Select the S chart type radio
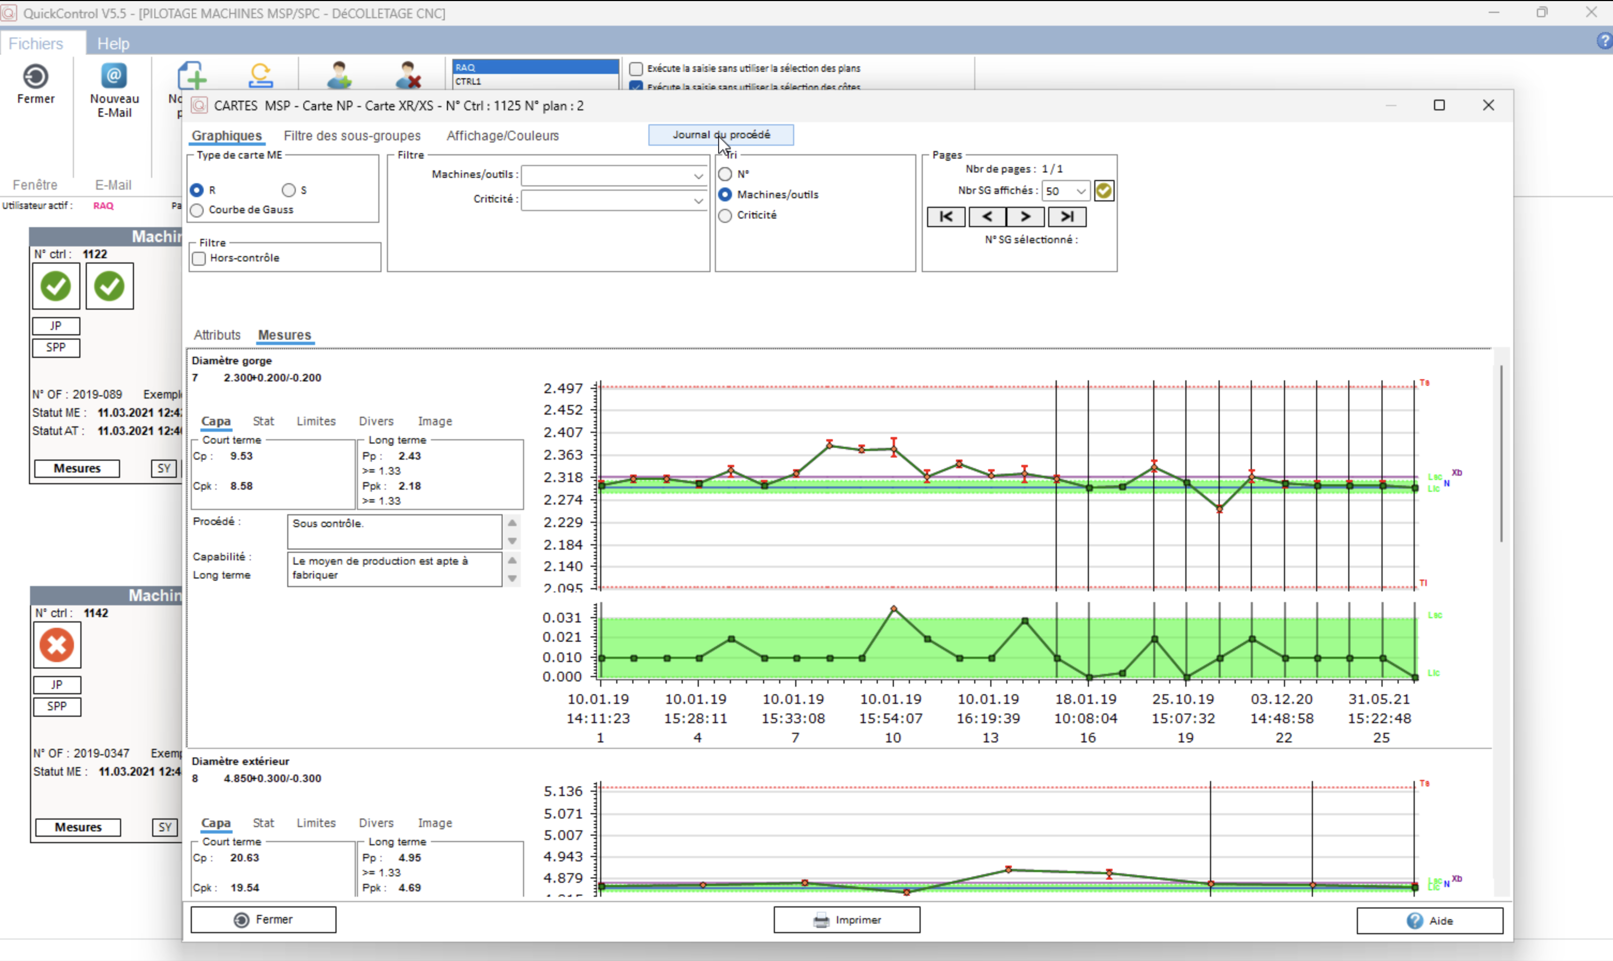Screen dimensions: 1613x961 click(289, 190)
